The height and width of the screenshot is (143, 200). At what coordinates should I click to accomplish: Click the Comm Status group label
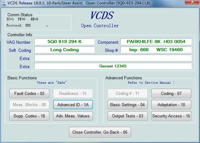coord(20,15)
